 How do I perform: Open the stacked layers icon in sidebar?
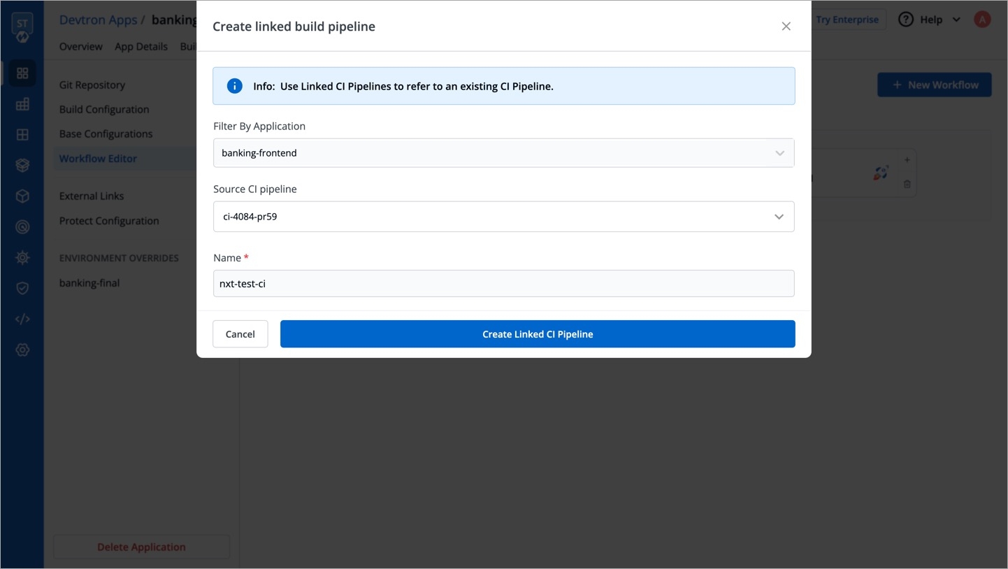coord(22,166)
